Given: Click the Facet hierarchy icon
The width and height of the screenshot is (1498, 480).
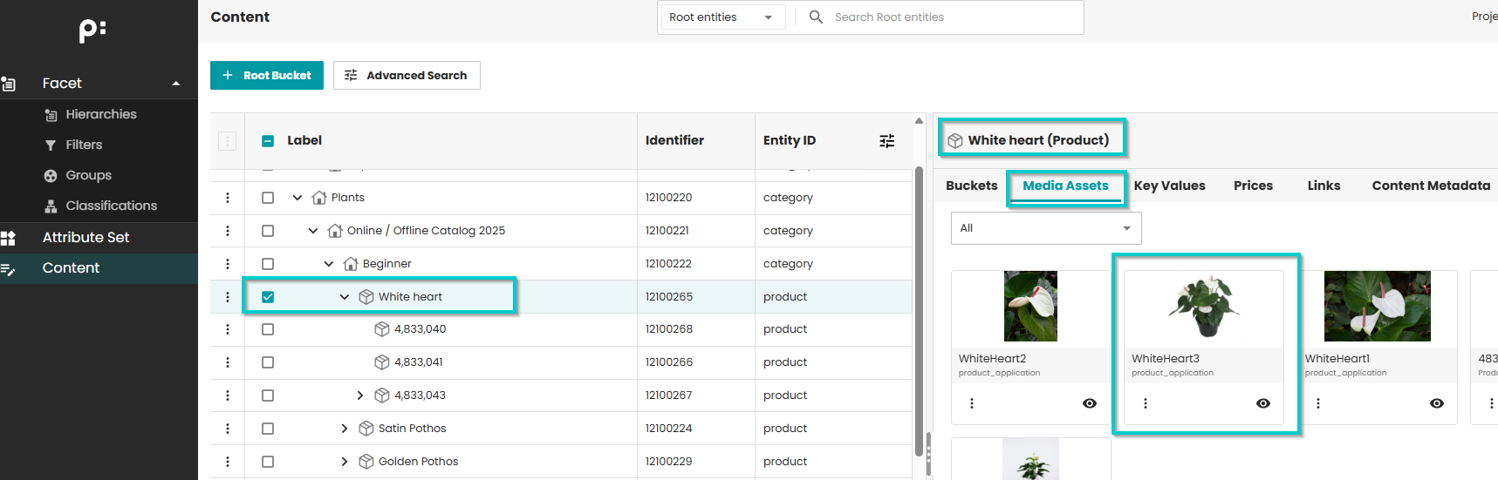Looking at the screenshot, I should click(9, 84).
